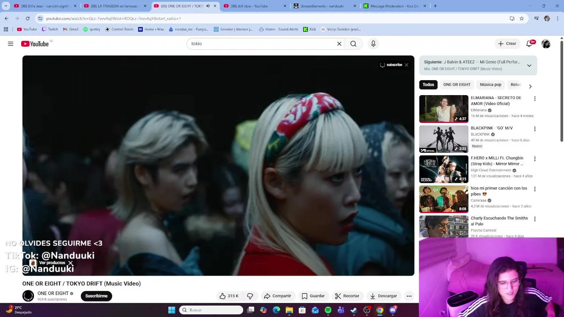Screen dimensions: 564x317
Task: Open the tab search dropdown in Chrome
Action: [x=6, y=6]
